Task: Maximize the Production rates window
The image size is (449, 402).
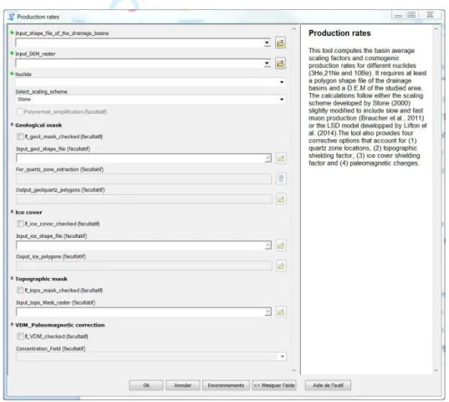Action: (411, 15)
